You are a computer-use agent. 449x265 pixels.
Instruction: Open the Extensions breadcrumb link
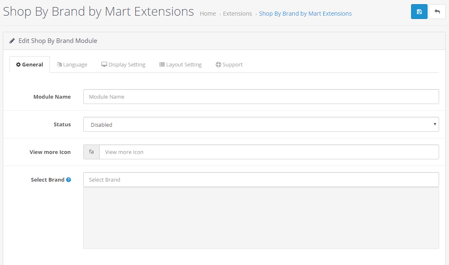(x=237, y=14)
